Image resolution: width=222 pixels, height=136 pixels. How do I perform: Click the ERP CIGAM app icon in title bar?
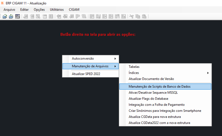[2, 3]
